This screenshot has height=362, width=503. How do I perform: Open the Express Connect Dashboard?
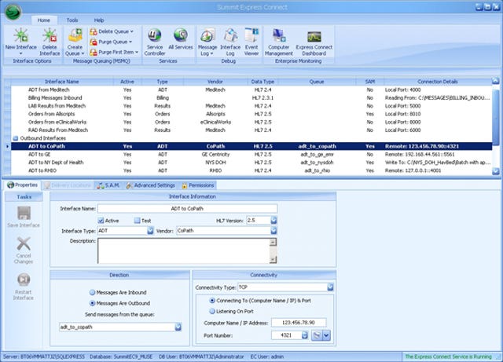click(x=314, y=42)
